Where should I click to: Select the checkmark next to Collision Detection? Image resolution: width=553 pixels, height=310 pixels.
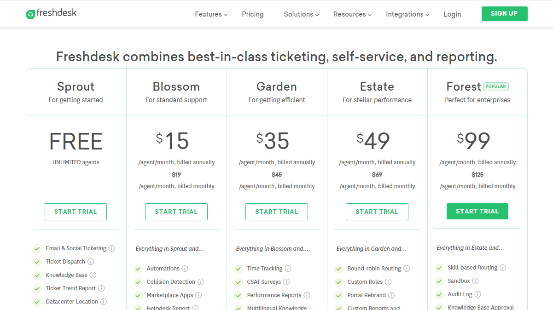(x=138, y=281)
